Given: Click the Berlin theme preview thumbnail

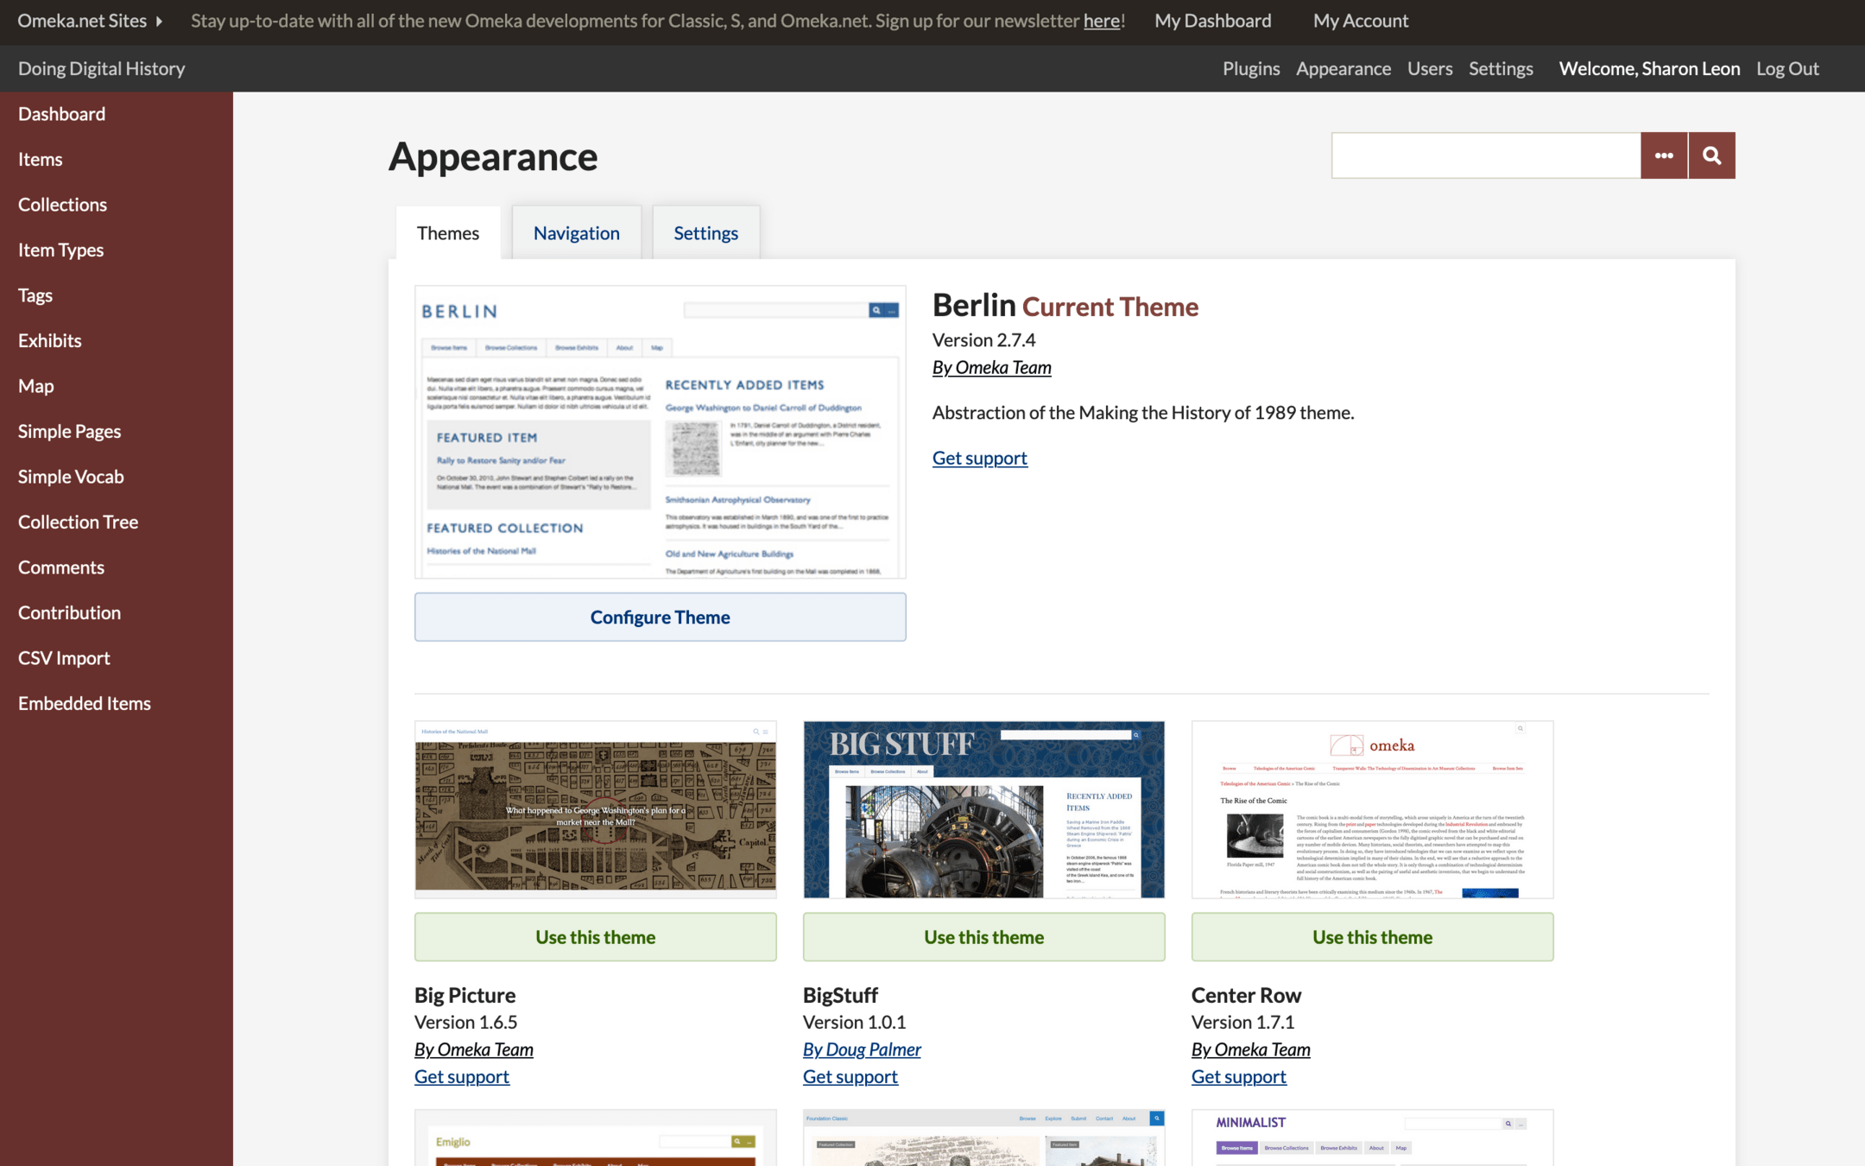Looking at the screenshot, I should [x=660, y=432].
